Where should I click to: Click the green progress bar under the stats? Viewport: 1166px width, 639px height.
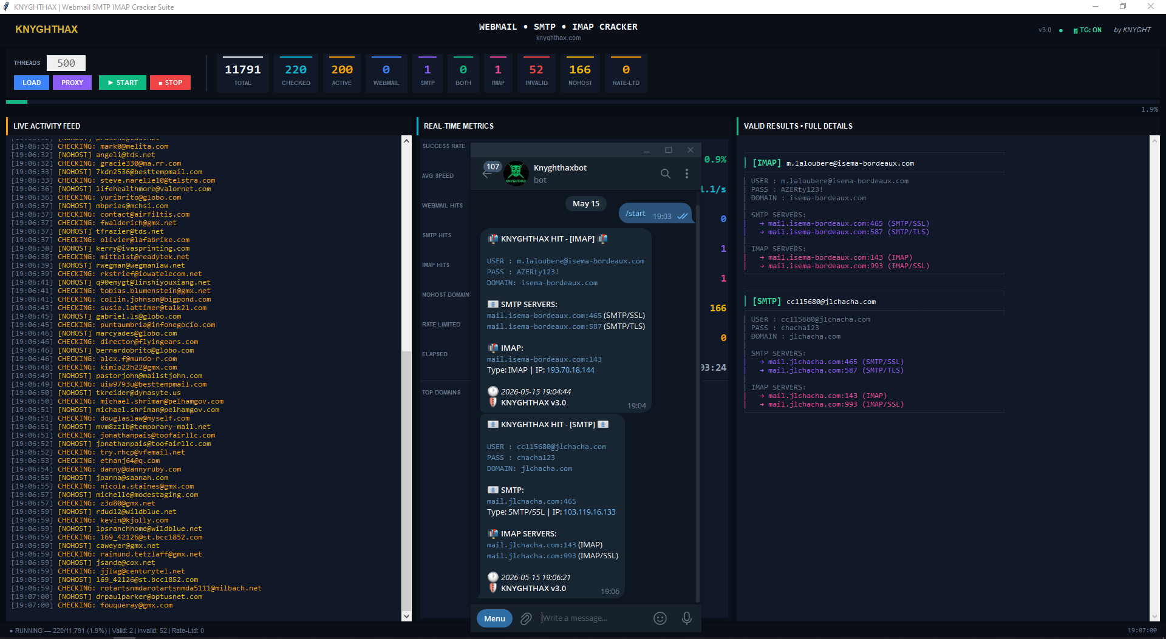pos(16,102)
